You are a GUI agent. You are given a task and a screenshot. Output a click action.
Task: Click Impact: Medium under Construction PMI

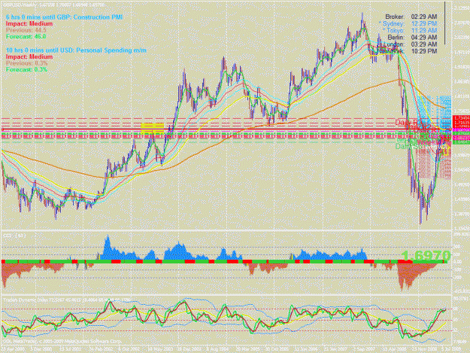click(29, 23)
